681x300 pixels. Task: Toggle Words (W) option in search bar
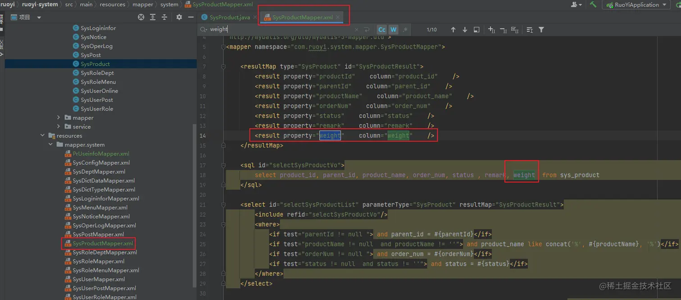[393, 30]
